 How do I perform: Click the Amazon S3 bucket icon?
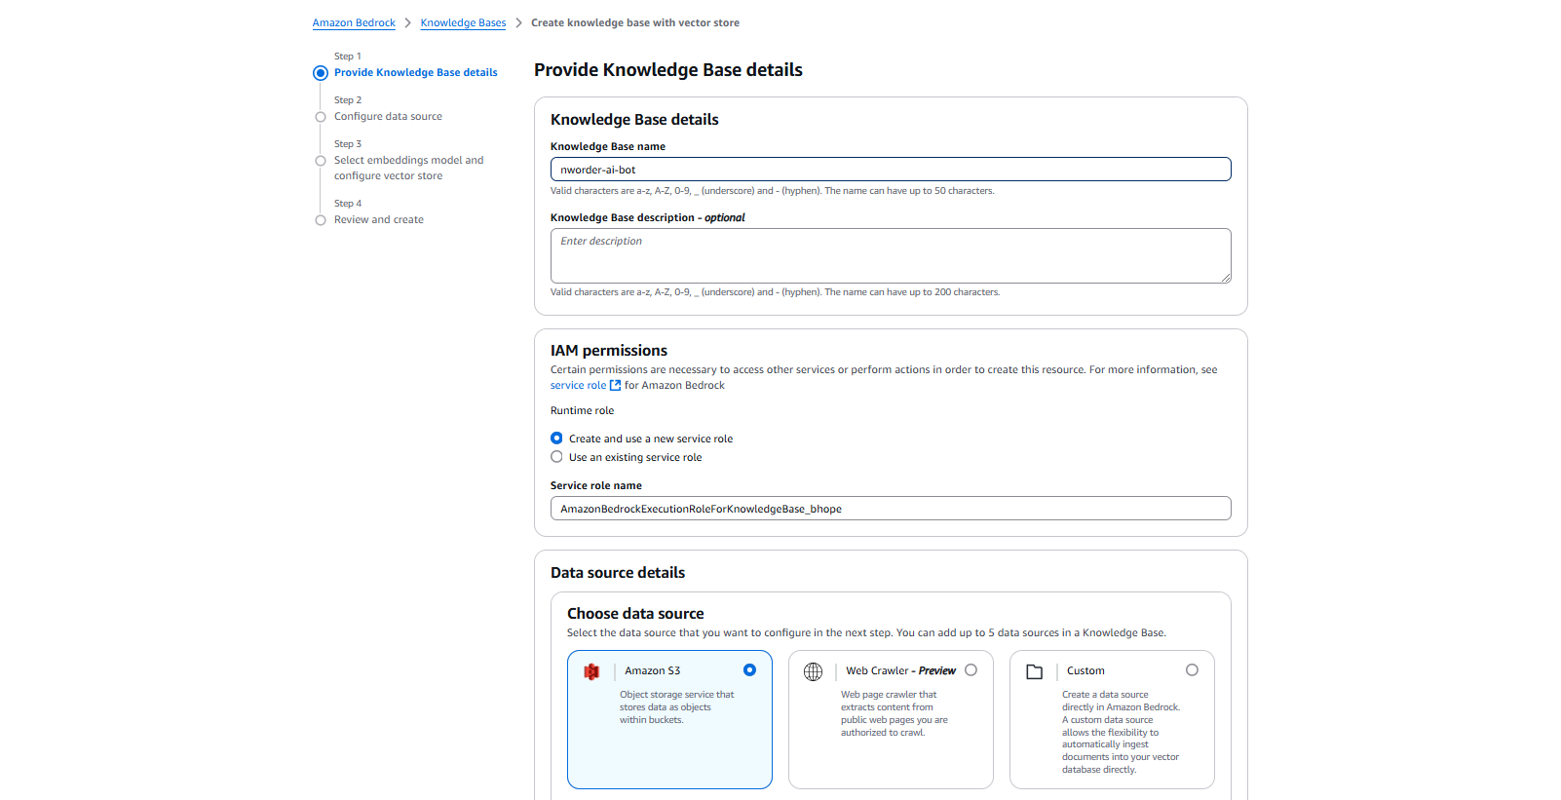click(x=591, y=671)
